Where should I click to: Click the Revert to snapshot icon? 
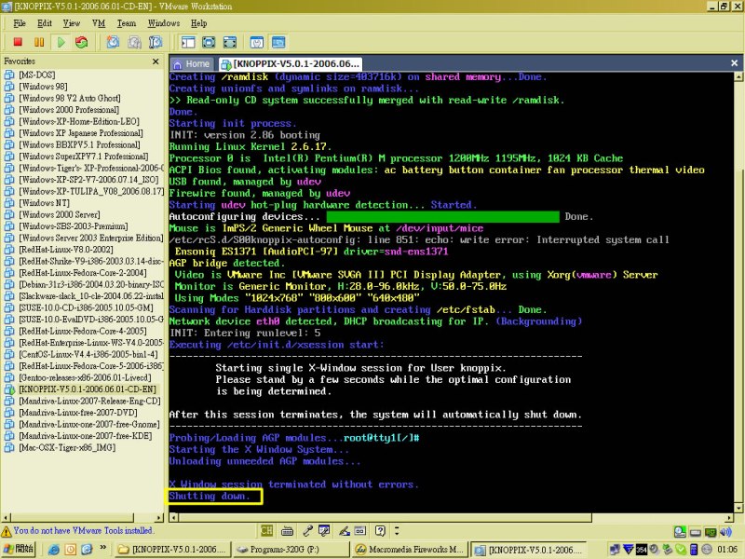134,42
